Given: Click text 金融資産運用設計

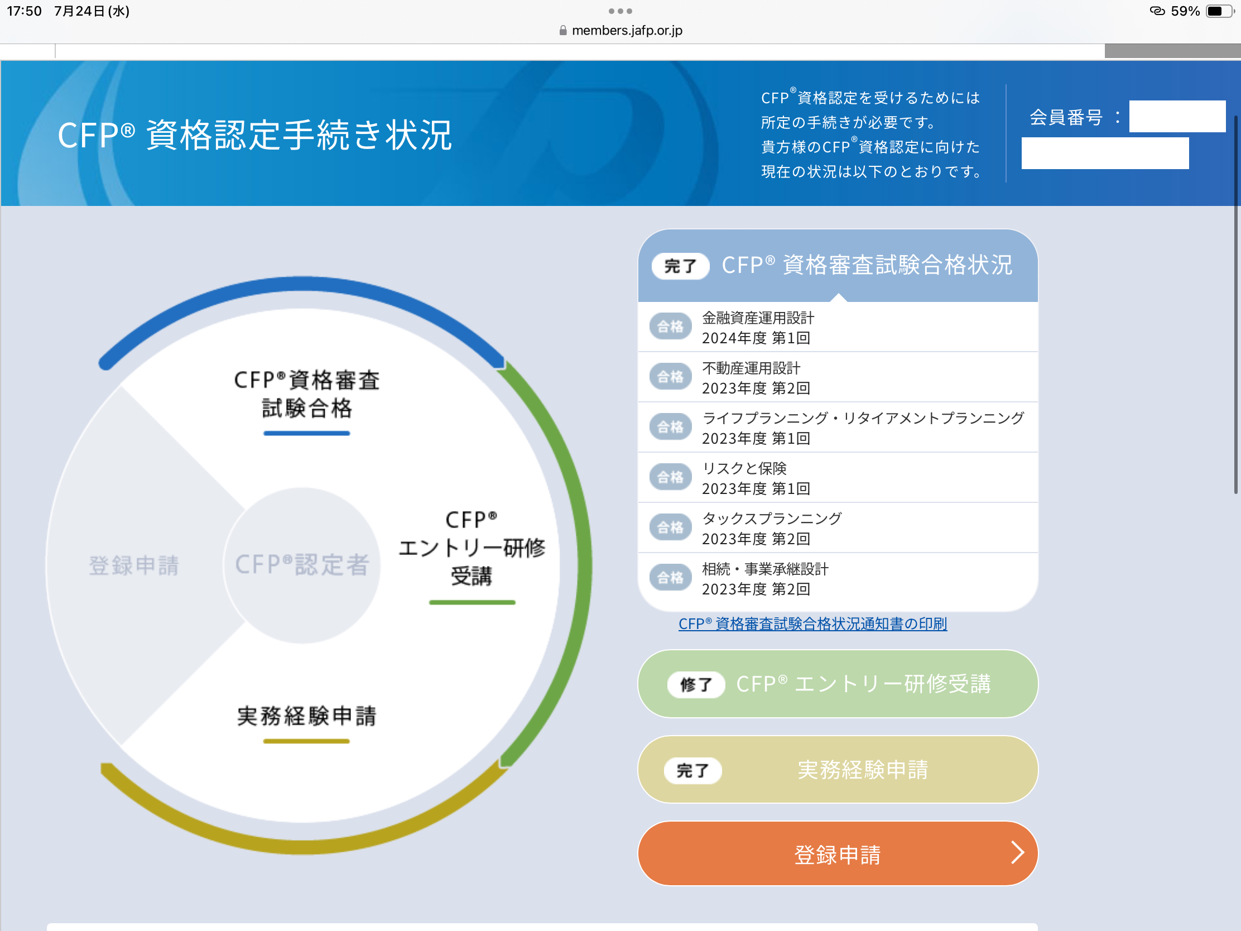Looking at the screenshot, I should (x=757, y=318).
